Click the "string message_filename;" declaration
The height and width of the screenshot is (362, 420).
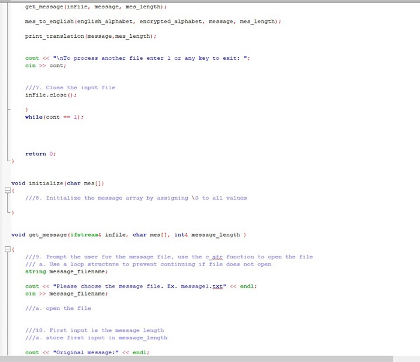pyautogui.click(x=67, y=272)
